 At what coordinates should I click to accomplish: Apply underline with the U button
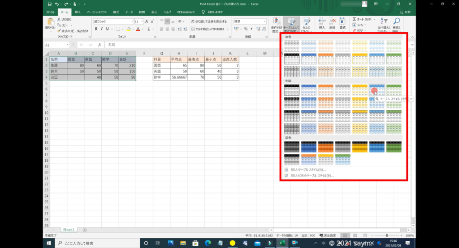click(108, 29)
